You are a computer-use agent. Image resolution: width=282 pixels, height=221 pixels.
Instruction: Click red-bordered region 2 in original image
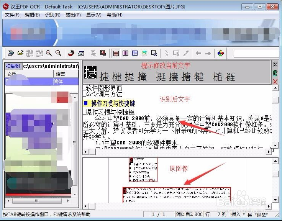pos(143,170)
